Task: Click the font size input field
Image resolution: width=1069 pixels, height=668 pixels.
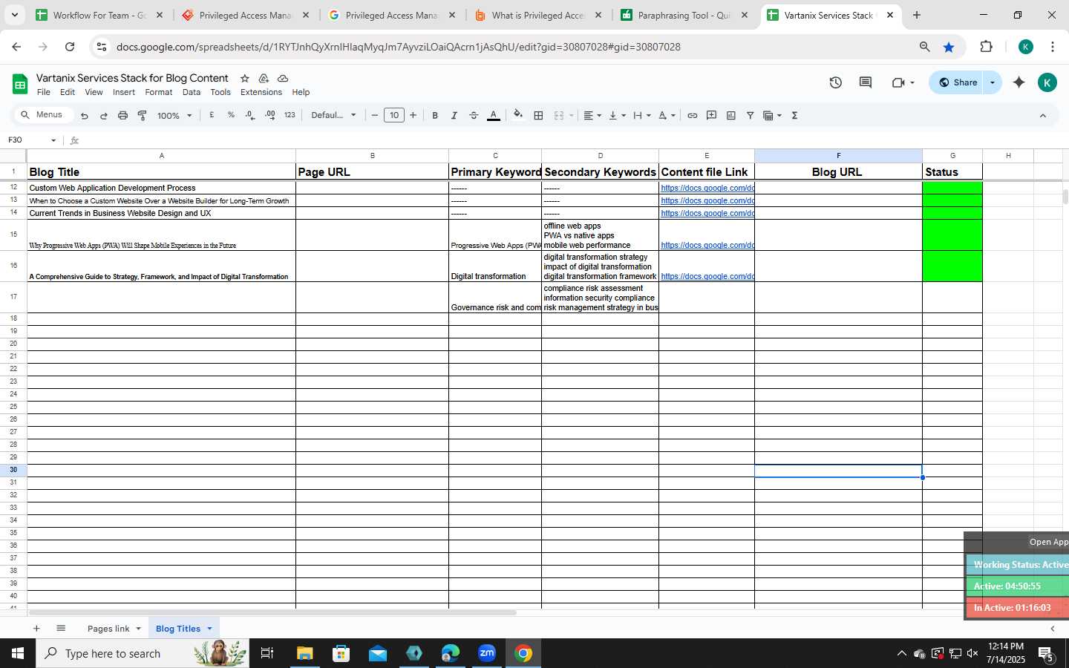Action: tap(394, 115)
